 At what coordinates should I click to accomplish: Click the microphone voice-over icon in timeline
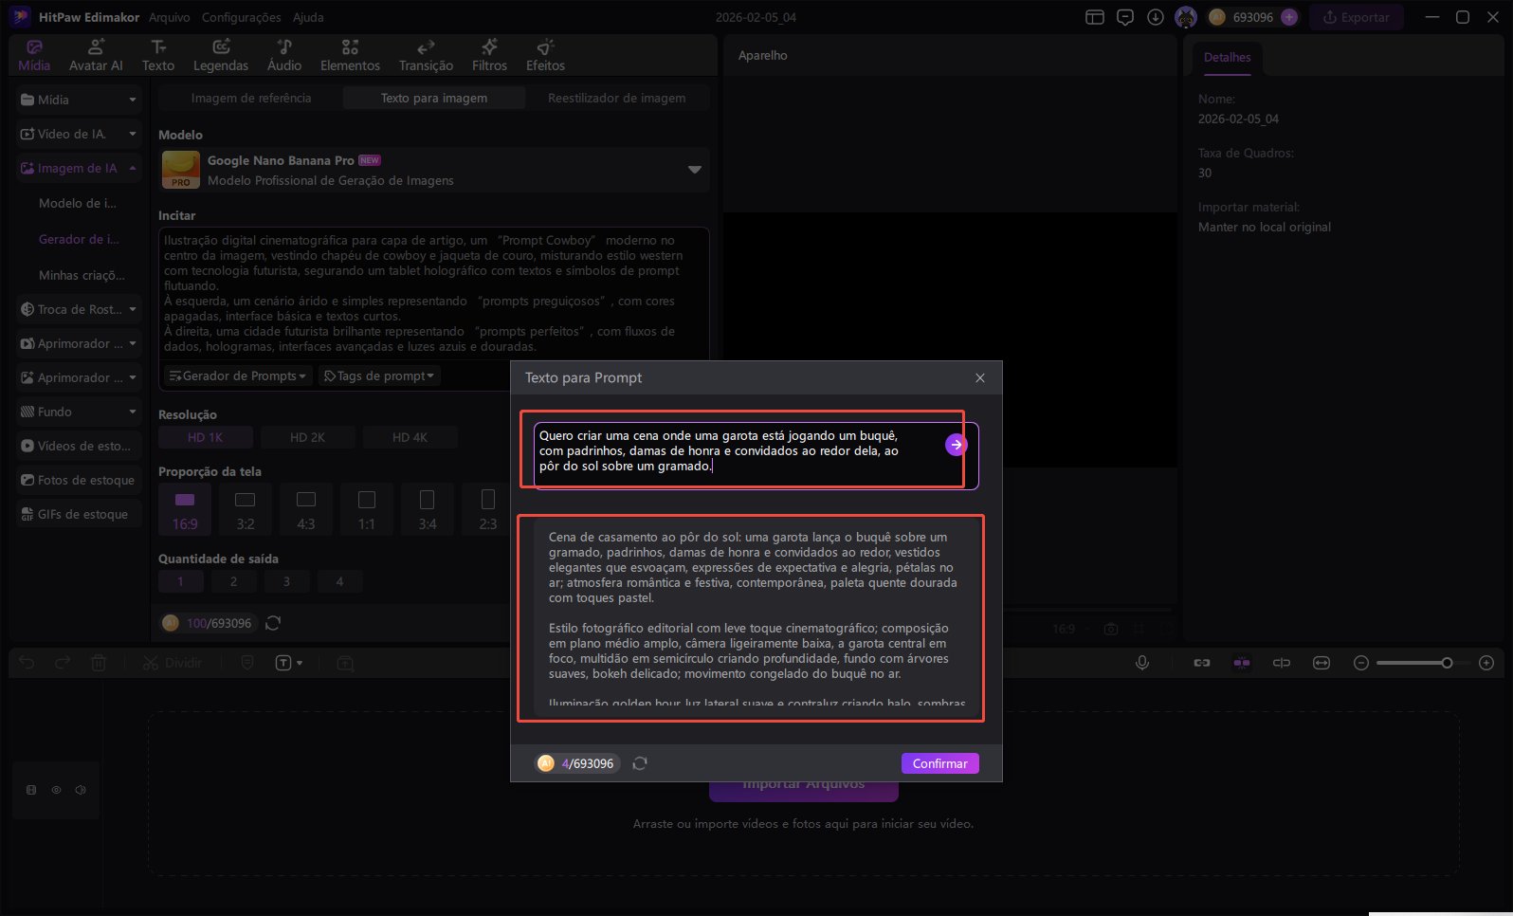click(1142, 663)
